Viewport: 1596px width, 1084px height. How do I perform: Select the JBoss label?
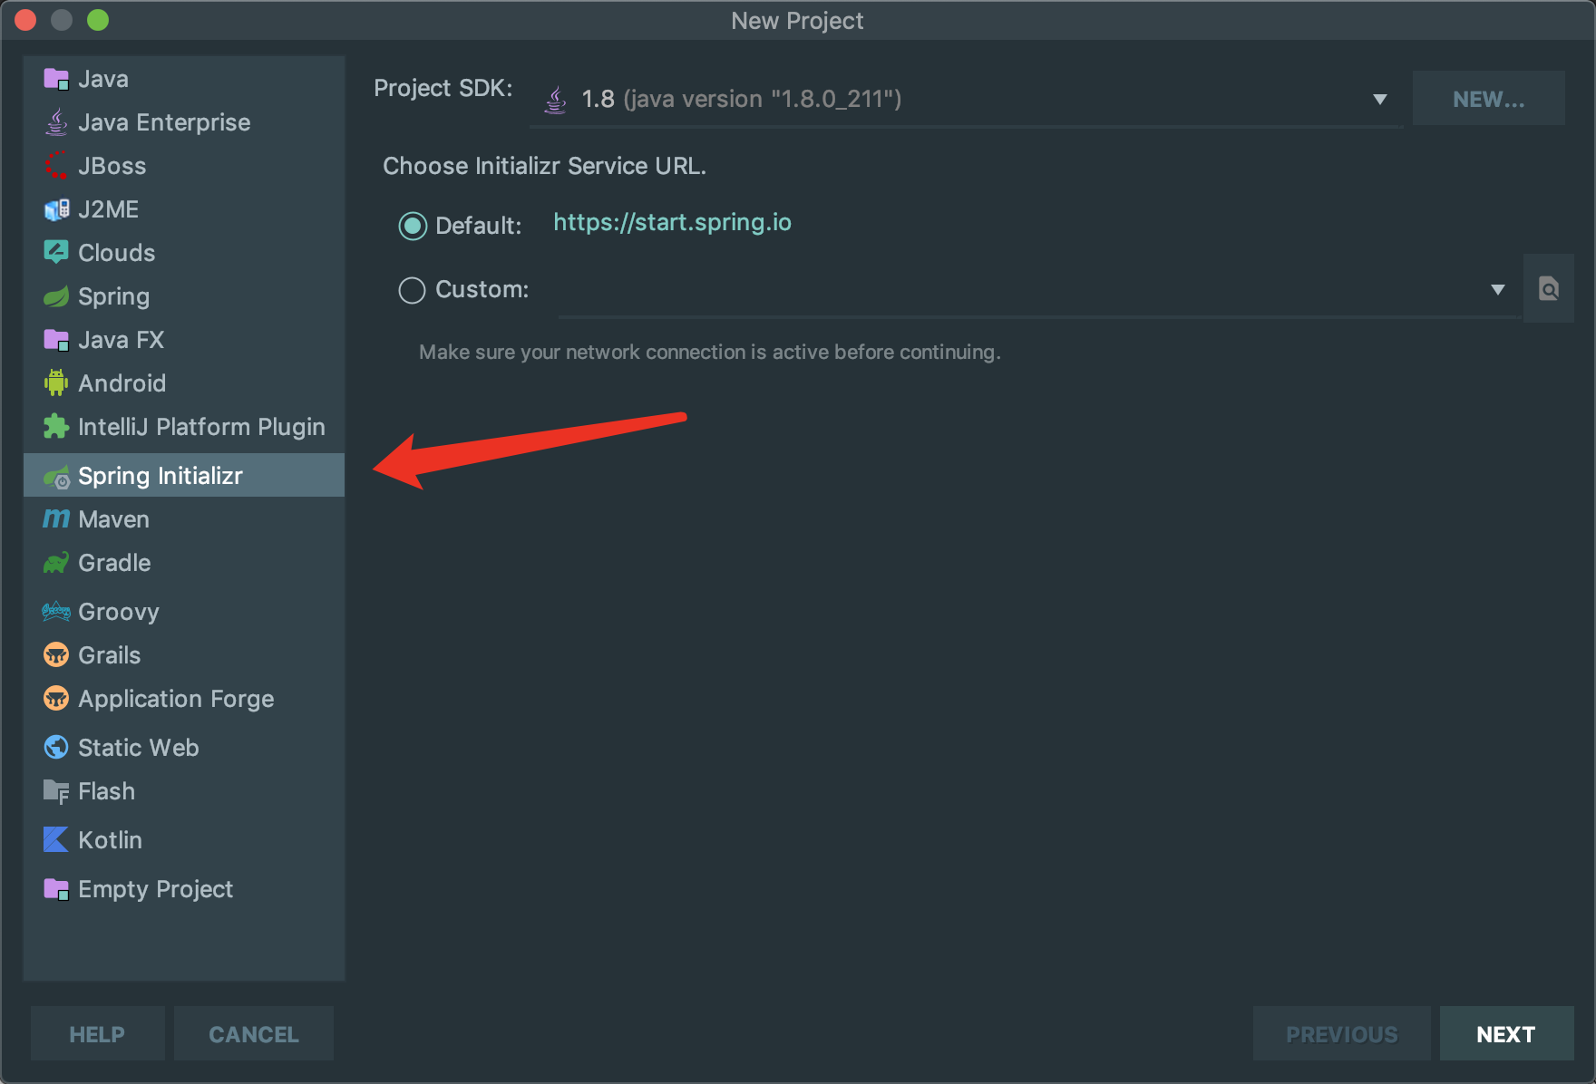coord(112,166)
